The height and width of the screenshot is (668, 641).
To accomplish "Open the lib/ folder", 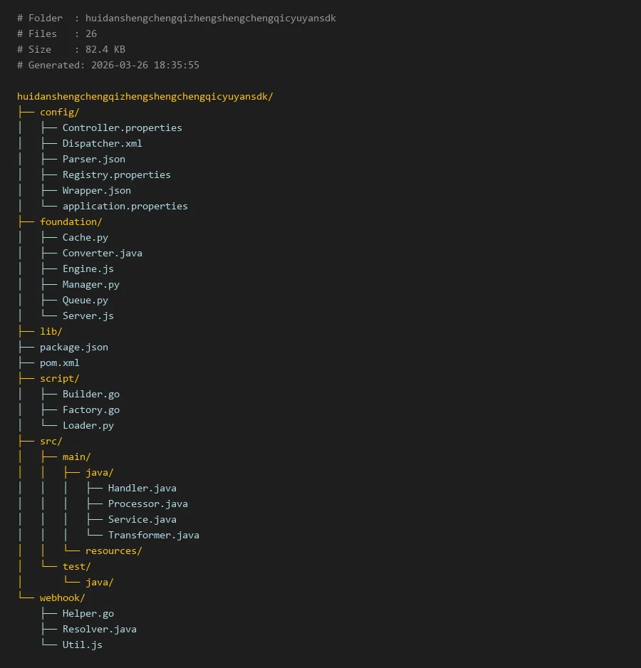I will pyautogui.click(x=51, y=331).
